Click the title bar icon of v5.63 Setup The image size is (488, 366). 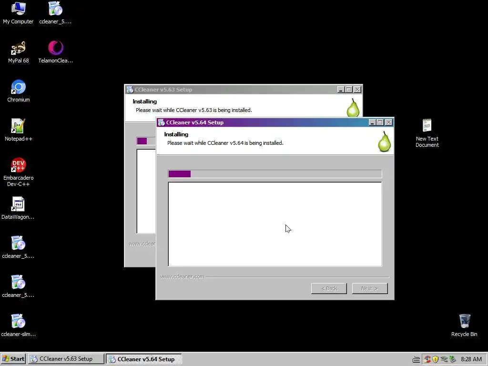[x=130, y=90]
